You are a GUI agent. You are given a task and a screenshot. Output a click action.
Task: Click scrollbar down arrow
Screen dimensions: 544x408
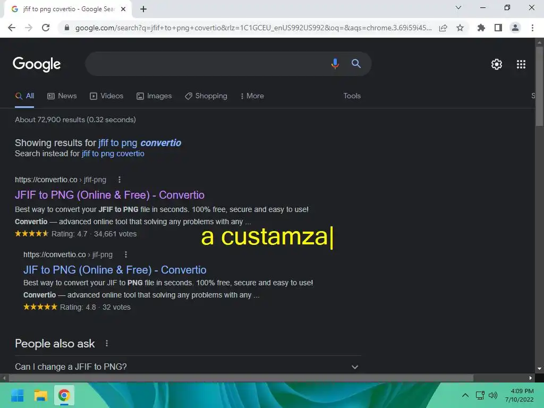[539, 369]
